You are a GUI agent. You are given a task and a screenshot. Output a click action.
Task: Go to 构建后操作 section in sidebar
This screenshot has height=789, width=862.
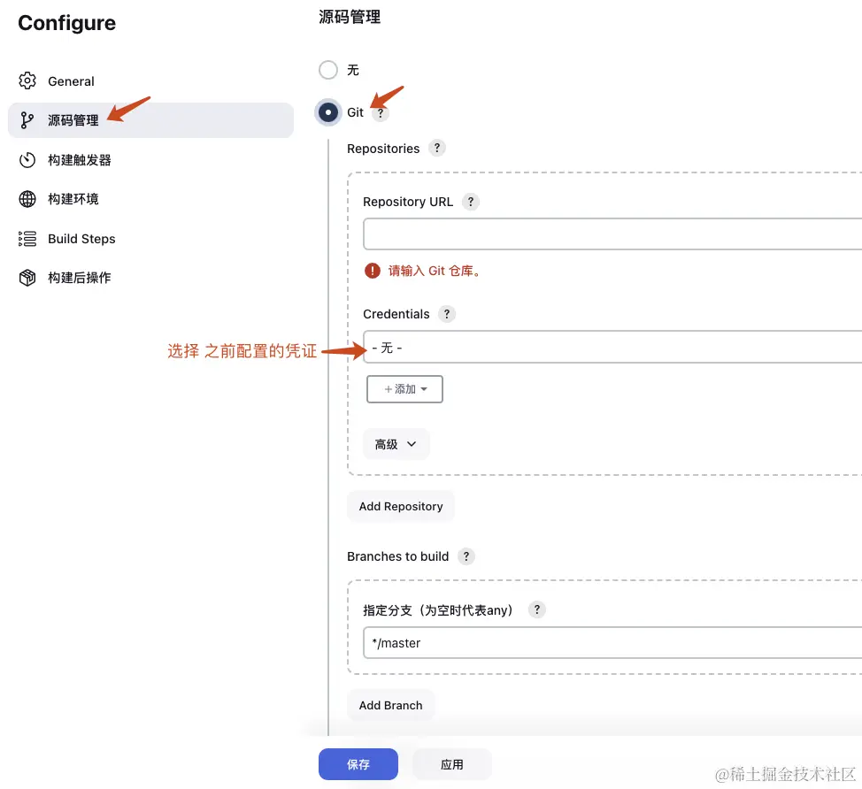[150, 278]
